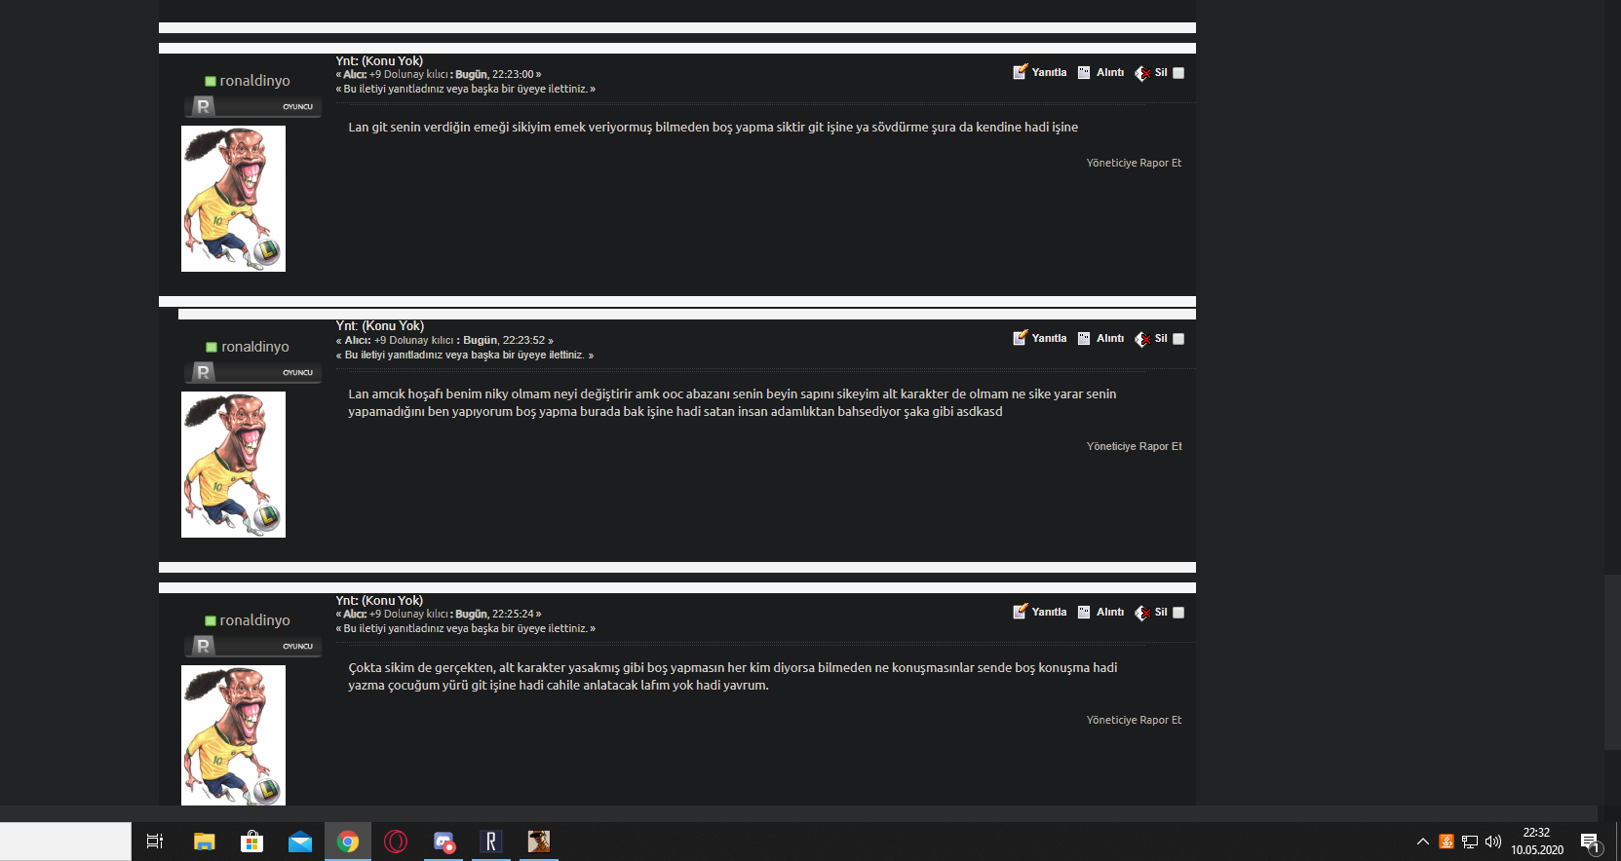The height and width of the screenshot is (861, 1621).
Task: Open Opera browser from the taskbar
Action: coord(396,842)
